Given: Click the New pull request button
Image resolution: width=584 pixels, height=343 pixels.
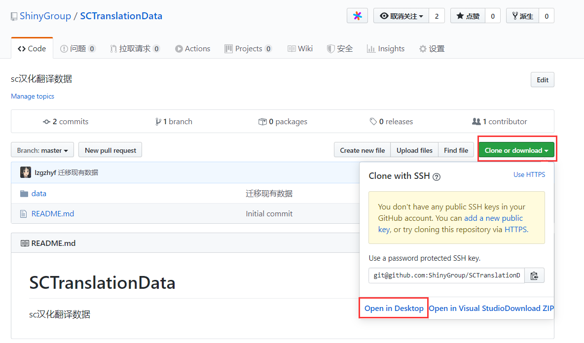Looking at the screenshot, I should click(x=110, y=150).
